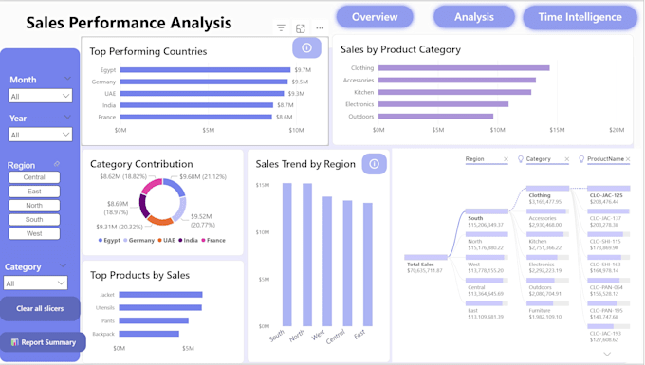The image size is (645, 365).
Task: Collapse the Month slicer header chevron
Action: pos(67,79)
